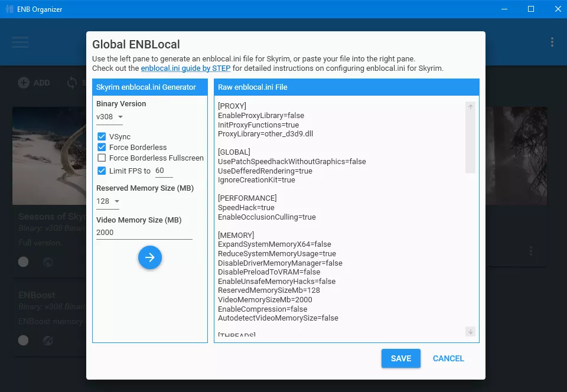Viewport: 567px width, 392px height.
Task: Open Reserved Memory Size 128 dropdown
Action: [x=107, y=201]
